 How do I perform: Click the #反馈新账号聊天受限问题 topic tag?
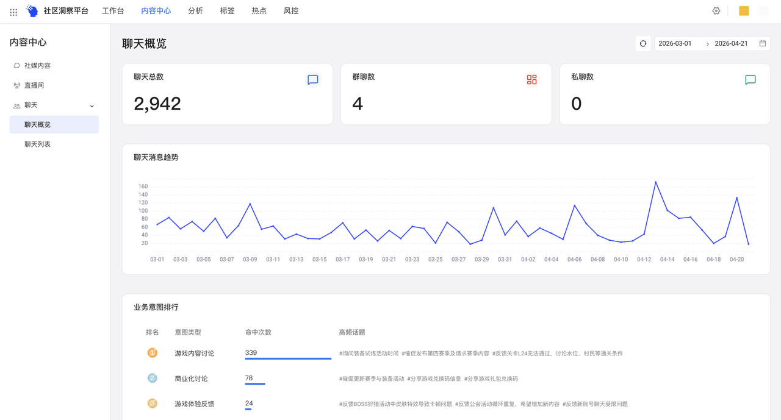pos(595,404)
